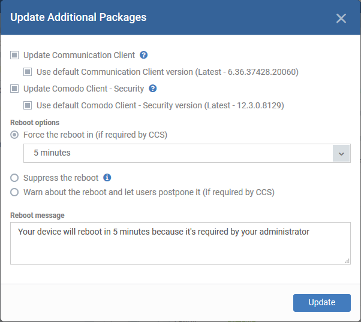This screenshot has width=361, height=322.
Task: Click the Reboot options heading
Action: tap(35, 123)
